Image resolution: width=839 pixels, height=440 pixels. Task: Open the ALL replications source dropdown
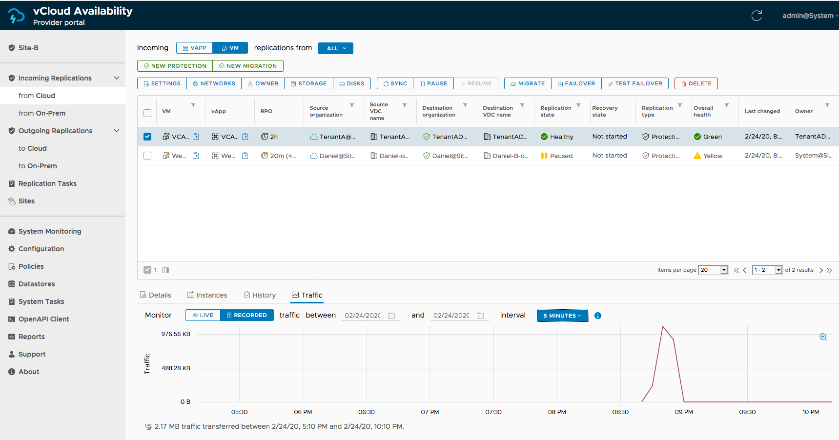(x=336, y=48)
